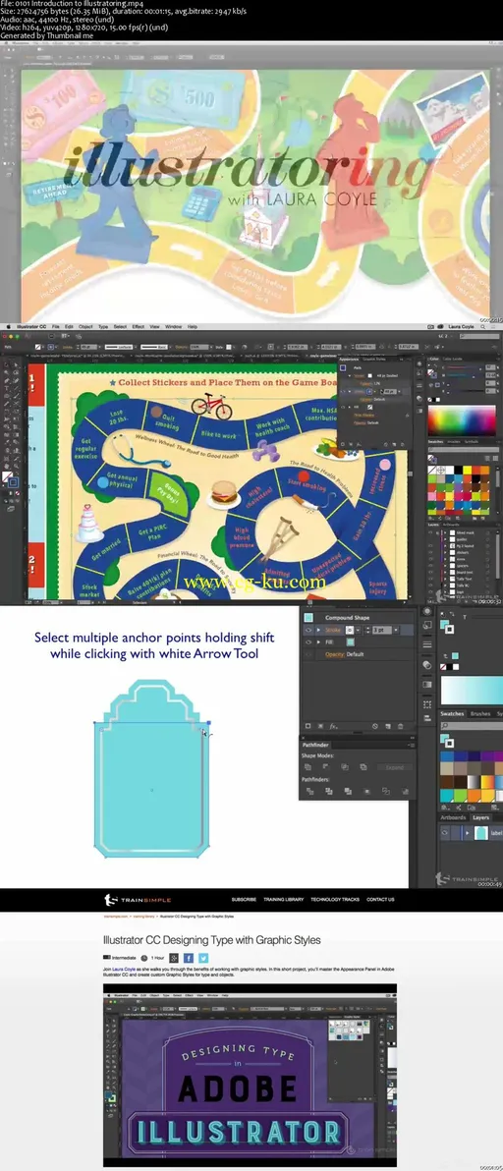Switch to the Brushes tab
This screenshot has width=503, height=1171.
coord(479,714)
